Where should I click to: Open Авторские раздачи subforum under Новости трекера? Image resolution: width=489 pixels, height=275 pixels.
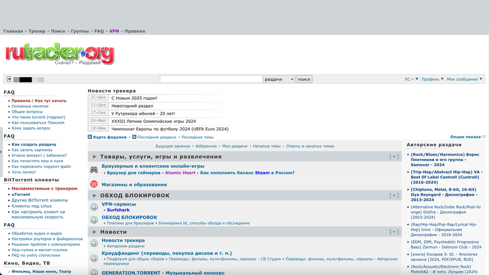pyautogui.click(x=126, y=246)
